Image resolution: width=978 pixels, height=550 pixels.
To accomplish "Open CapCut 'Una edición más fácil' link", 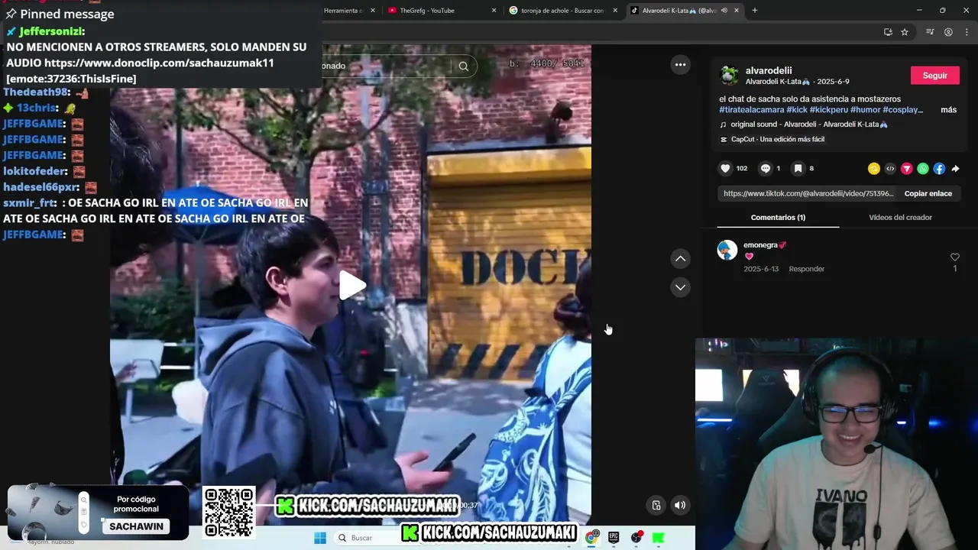I will (x=772, y=140).
